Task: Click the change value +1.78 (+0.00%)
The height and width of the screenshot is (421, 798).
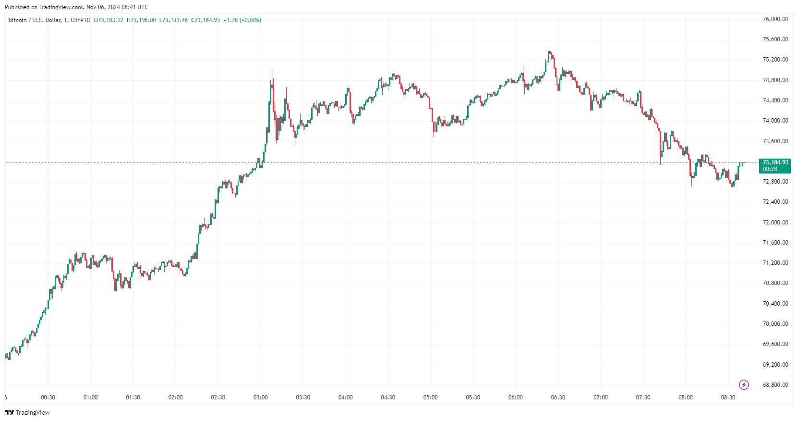Action: [242, 20]
